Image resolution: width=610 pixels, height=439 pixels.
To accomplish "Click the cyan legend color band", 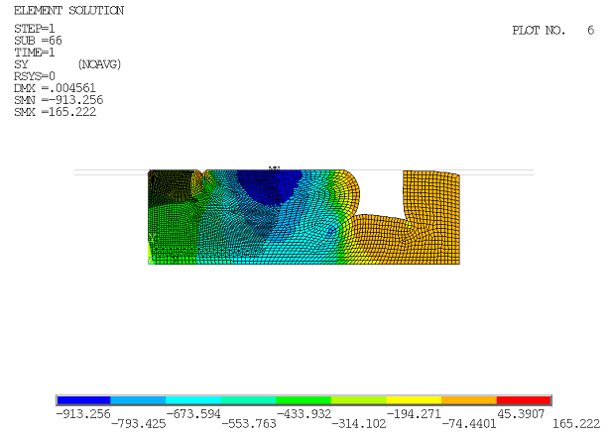I will point(193,400).
